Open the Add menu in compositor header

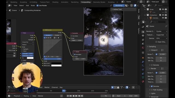click(27, 5)
